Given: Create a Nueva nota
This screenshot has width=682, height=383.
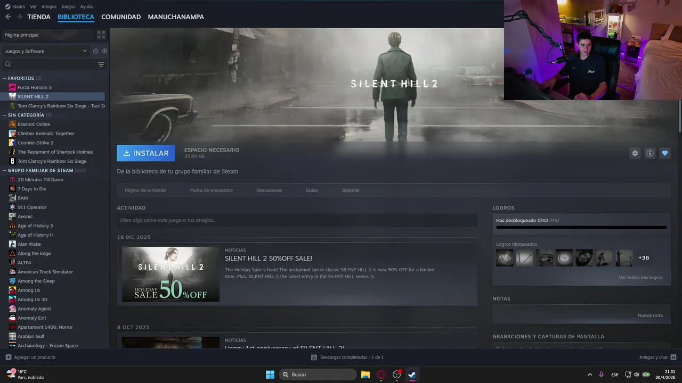Looking at the screenshot, I should pyautogui.click(x=650, y=315).
